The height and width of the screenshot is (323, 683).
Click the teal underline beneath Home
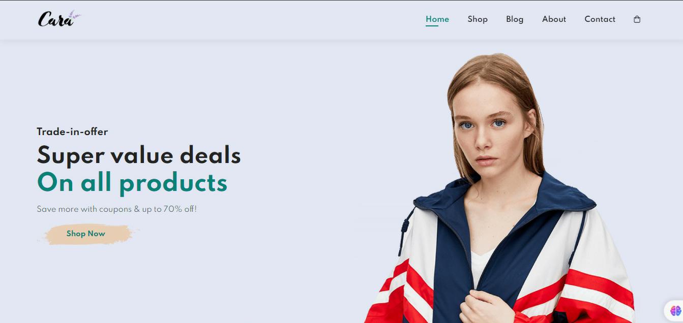coord(432,25)
